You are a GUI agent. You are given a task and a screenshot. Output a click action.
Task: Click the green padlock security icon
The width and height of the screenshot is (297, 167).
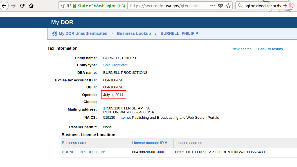coord(75,6)
